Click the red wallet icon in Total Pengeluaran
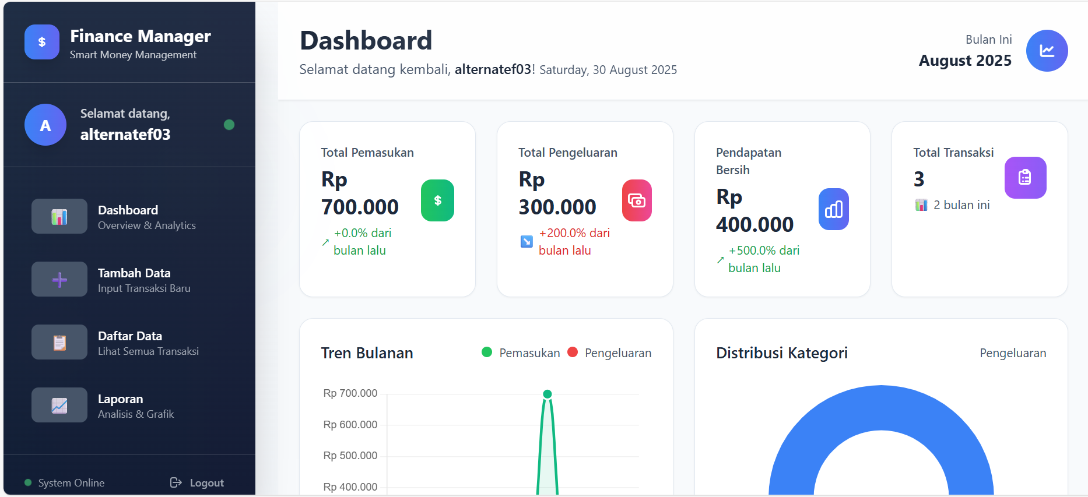This screenshot has width=1088, height=497. coord(637,200)
